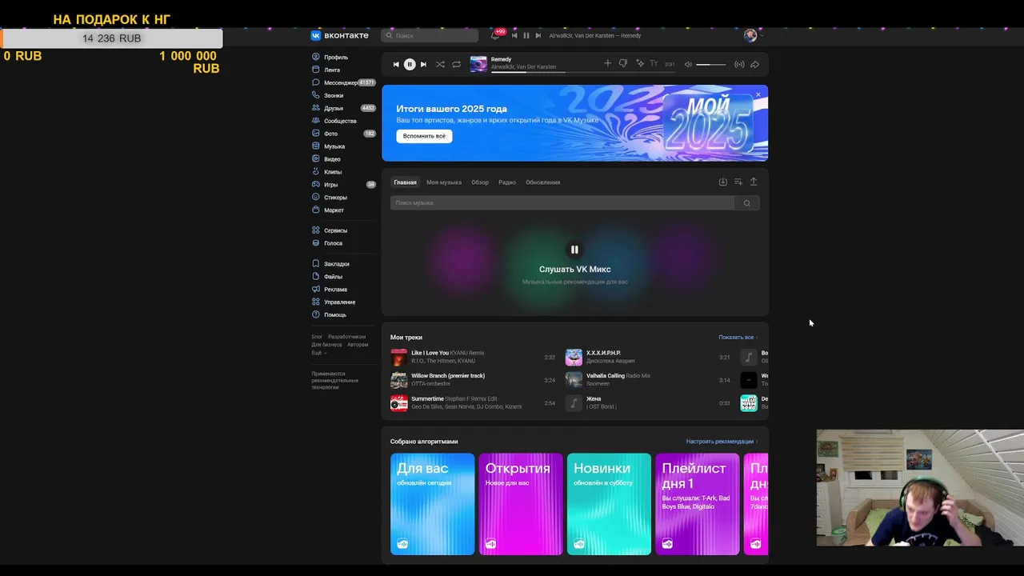
Task: Switch to the Обновления tab
Action: coord(543,182)
